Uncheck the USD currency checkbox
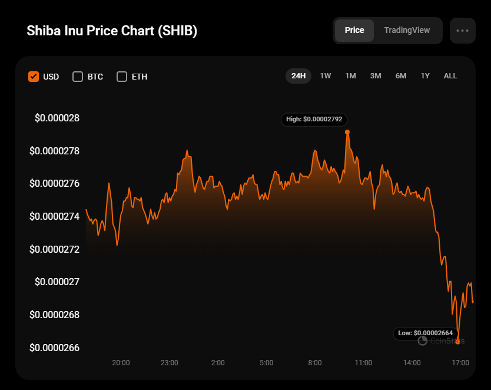The image size is (491, 390). tap(34, 77)
